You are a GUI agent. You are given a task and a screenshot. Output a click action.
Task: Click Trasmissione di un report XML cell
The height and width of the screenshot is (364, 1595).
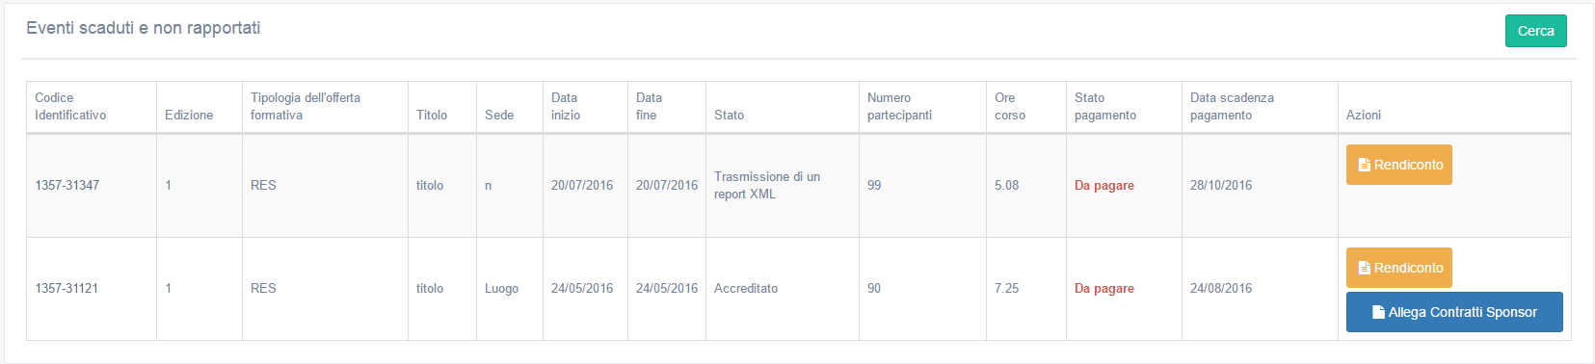(x=782, y=185)
